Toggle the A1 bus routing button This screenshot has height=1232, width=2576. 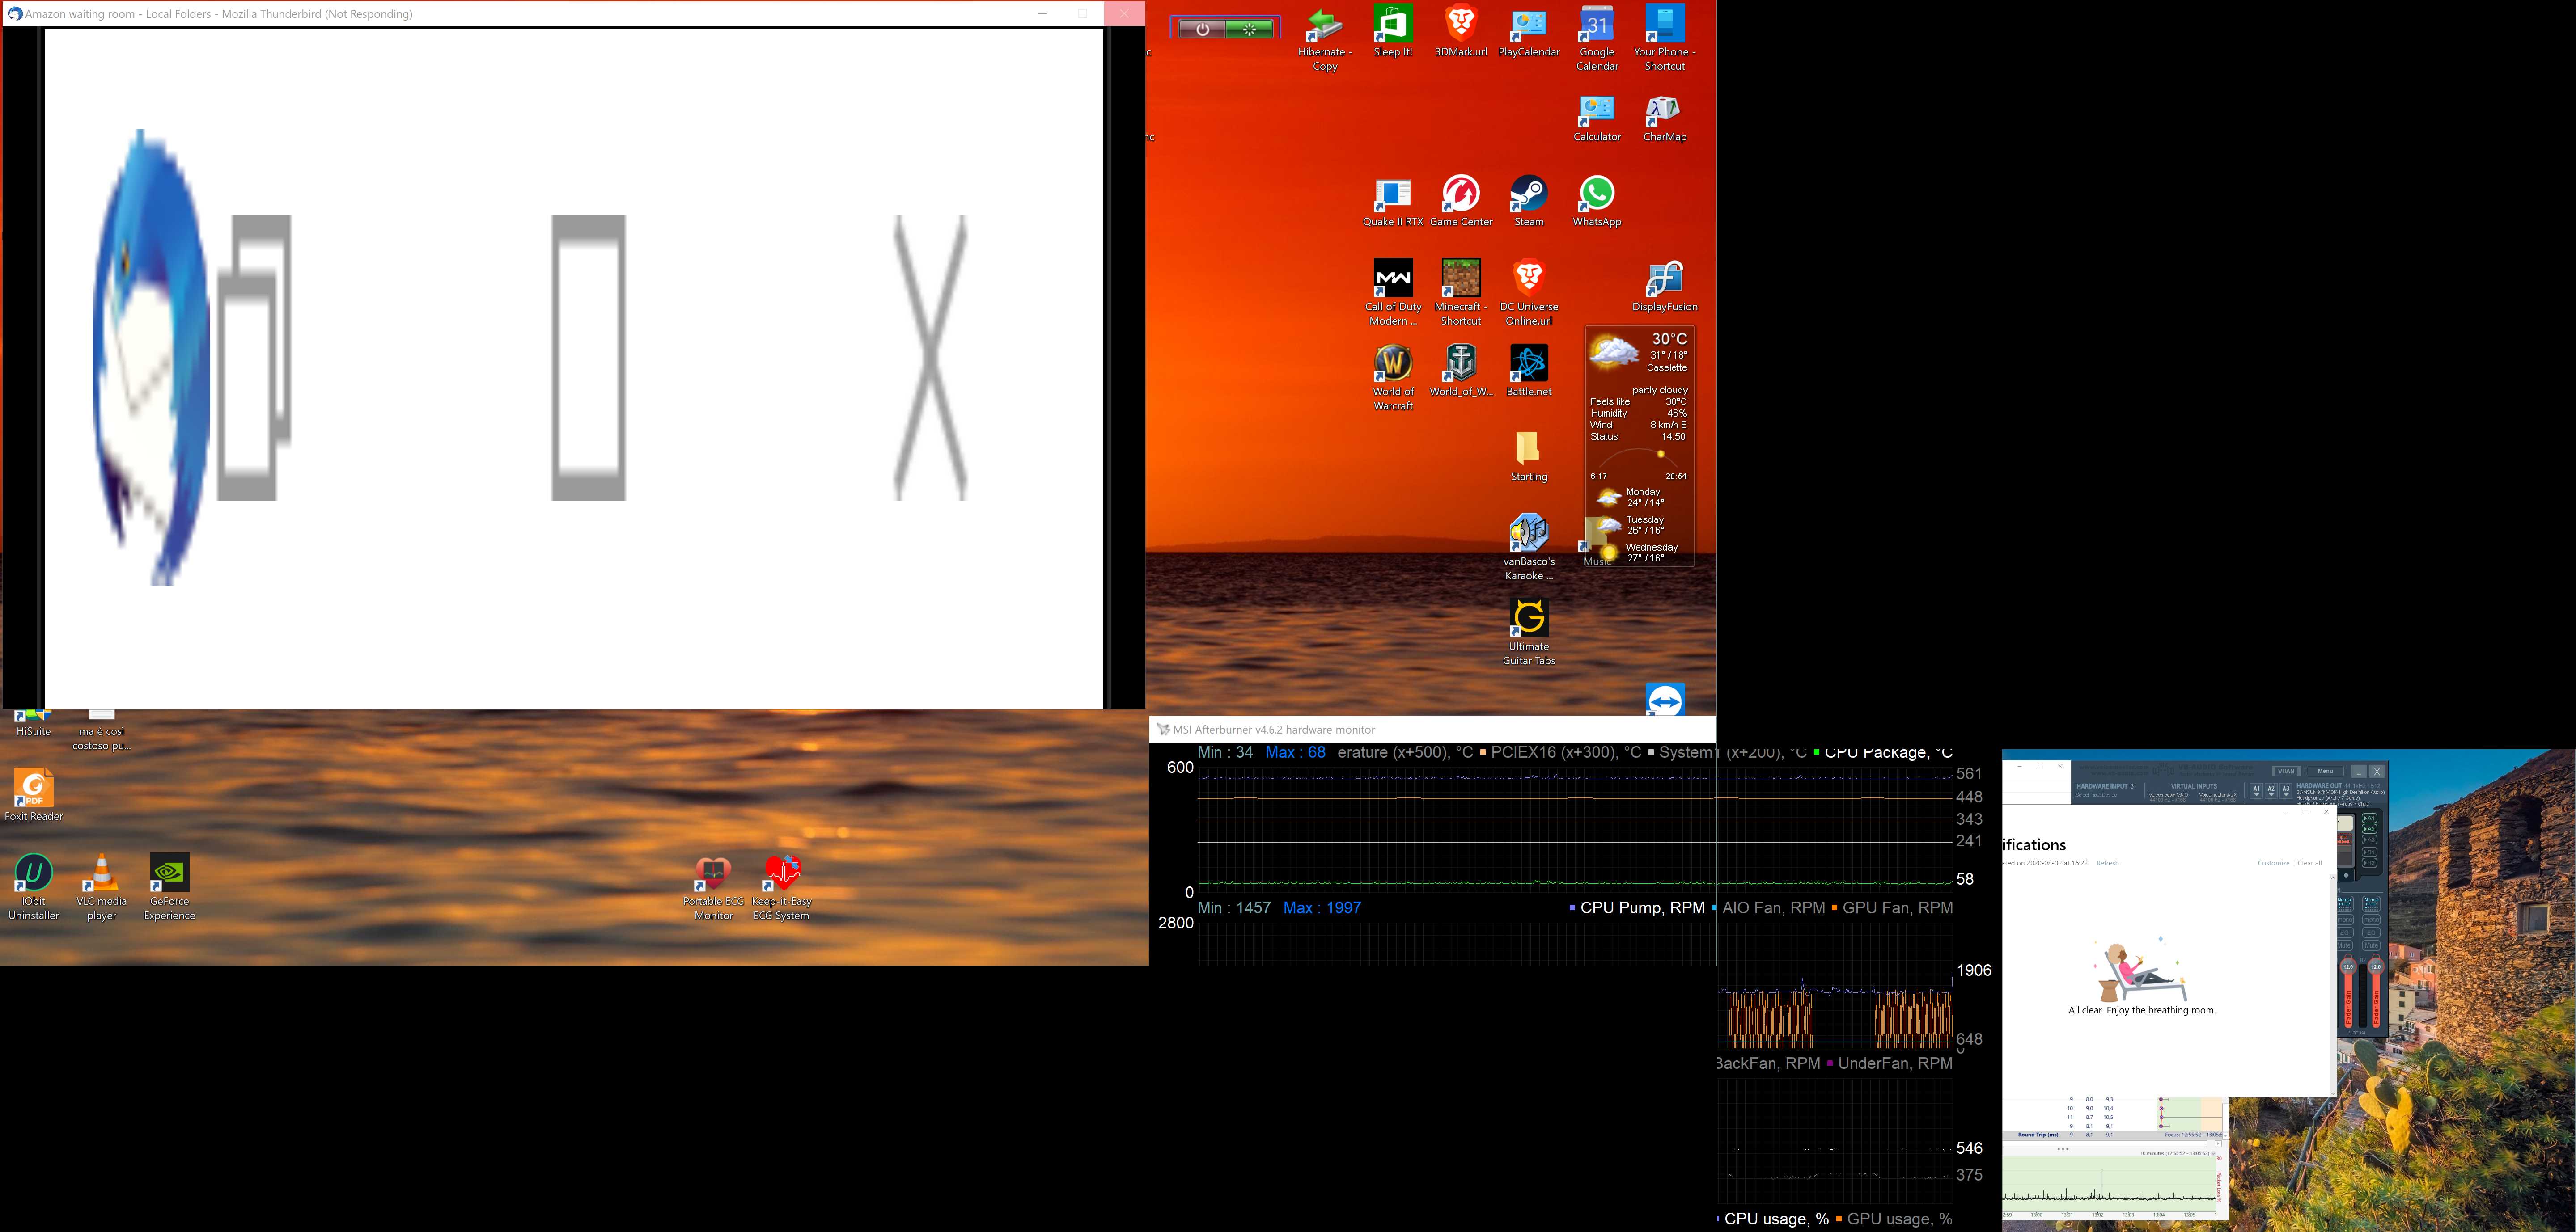tap(2370, 819)
